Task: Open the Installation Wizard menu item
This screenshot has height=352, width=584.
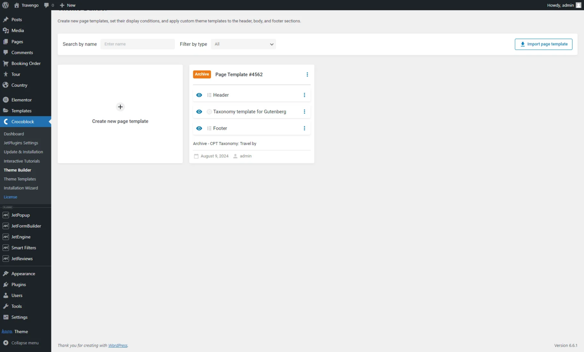Action: tap(21, 188)
